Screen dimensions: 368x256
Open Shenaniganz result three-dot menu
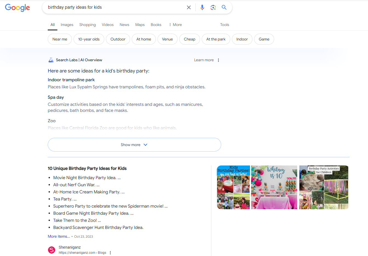point(110,253)
